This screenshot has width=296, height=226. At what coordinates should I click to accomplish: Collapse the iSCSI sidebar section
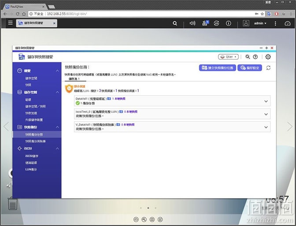[x=57, y=149]
